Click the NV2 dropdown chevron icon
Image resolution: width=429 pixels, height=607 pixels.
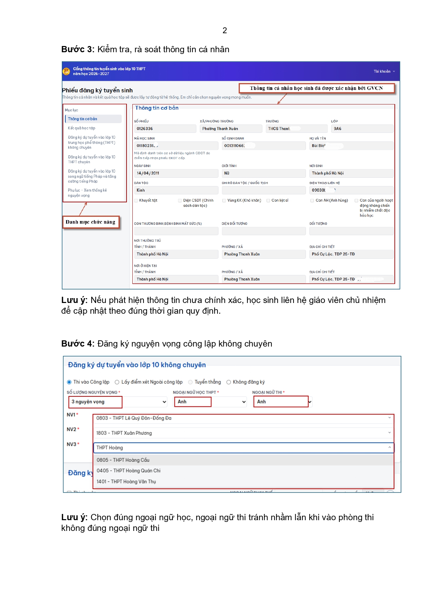(389, 433)
